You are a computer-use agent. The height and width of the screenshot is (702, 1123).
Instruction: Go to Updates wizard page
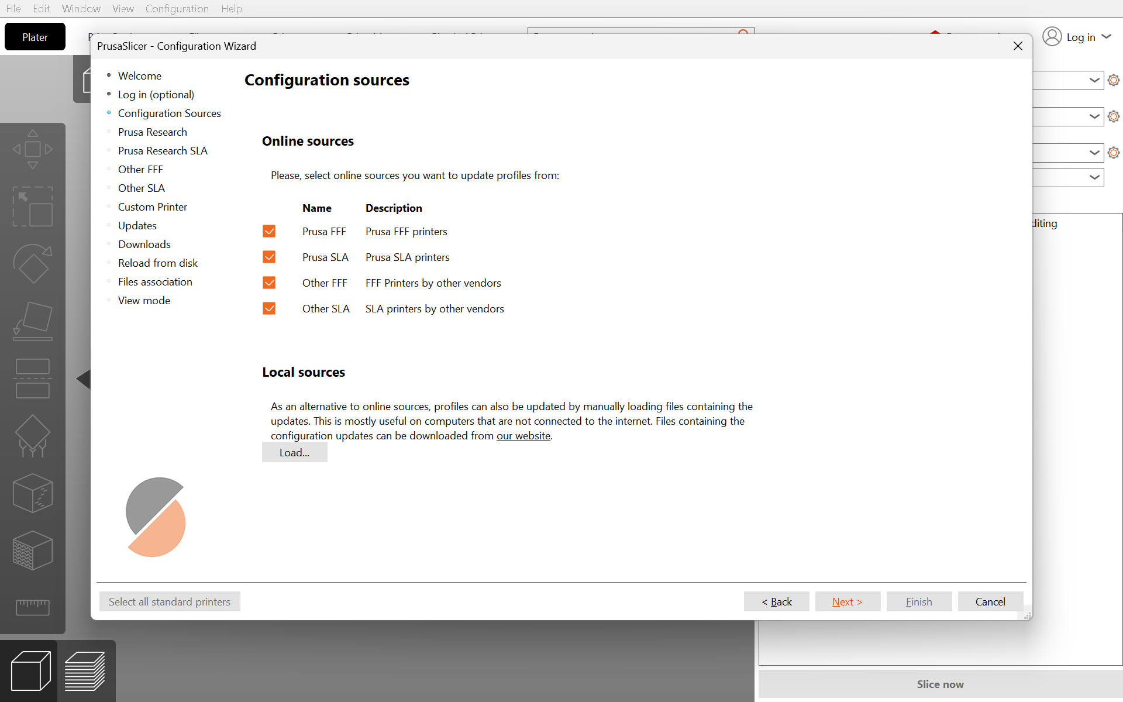tap(137, 225)
